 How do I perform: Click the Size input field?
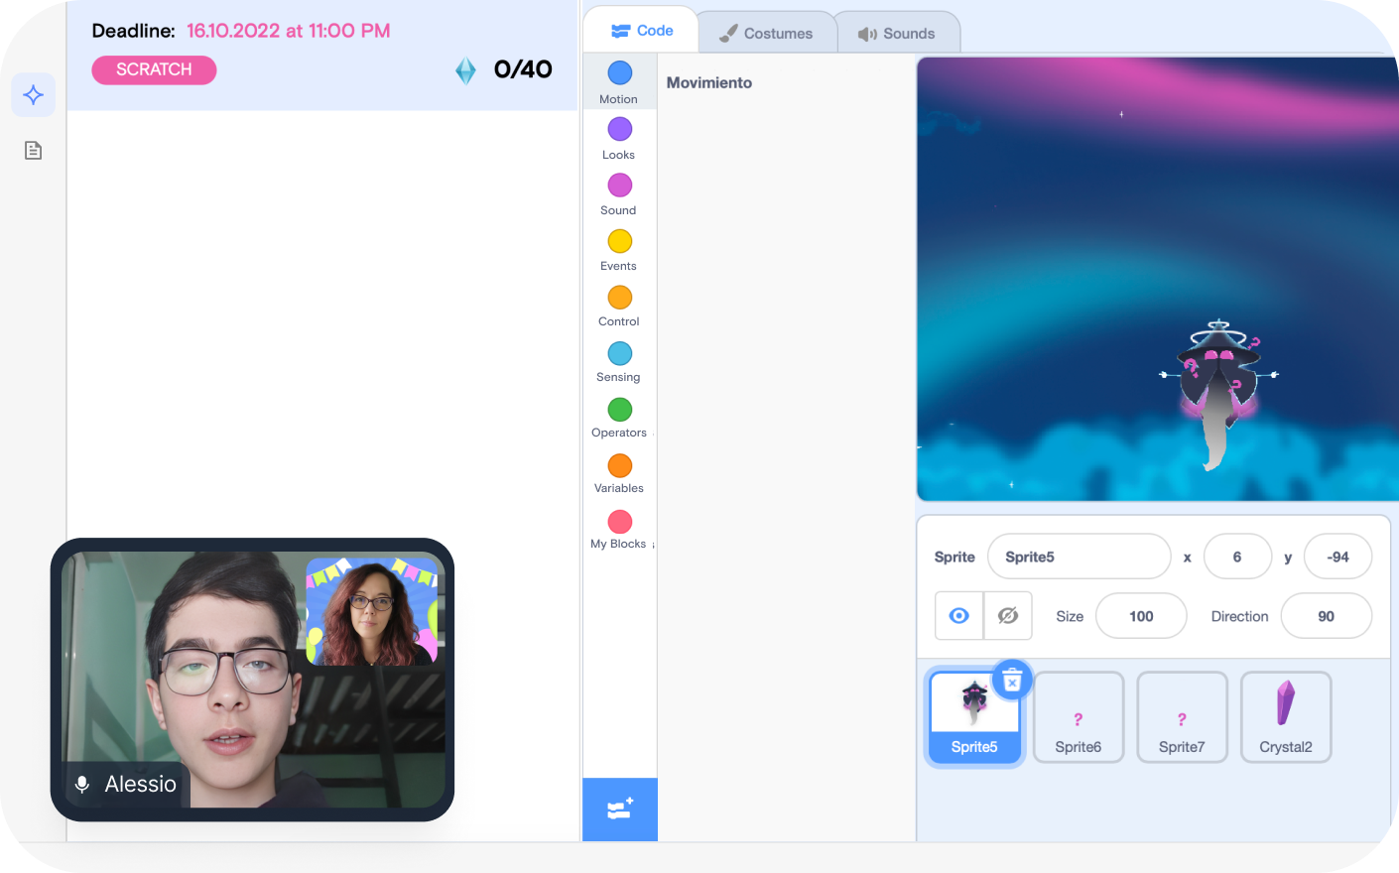tap(1140, 616)
